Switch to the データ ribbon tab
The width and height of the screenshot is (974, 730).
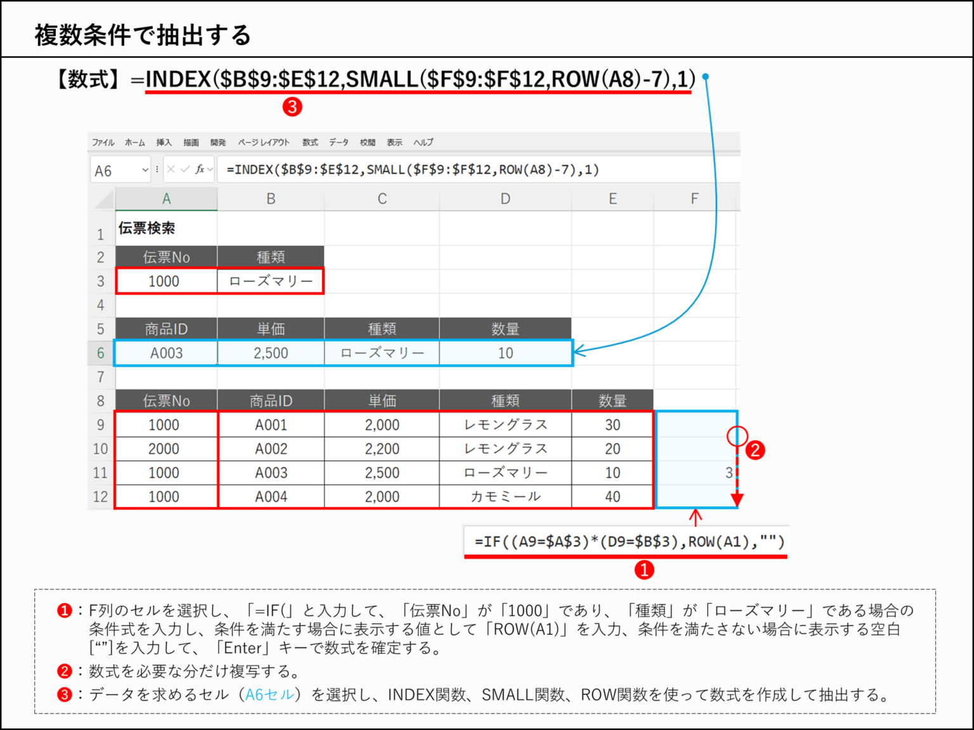(x=339, y=142)
